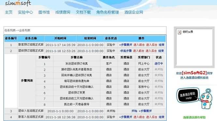217x121 pixels.
Task: Expand steps for task 1 (+步骤展开)
Action: (126, 45)
